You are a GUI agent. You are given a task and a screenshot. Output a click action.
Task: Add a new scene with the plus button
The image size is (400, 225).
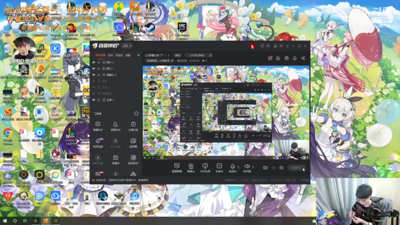click(138, 55)
